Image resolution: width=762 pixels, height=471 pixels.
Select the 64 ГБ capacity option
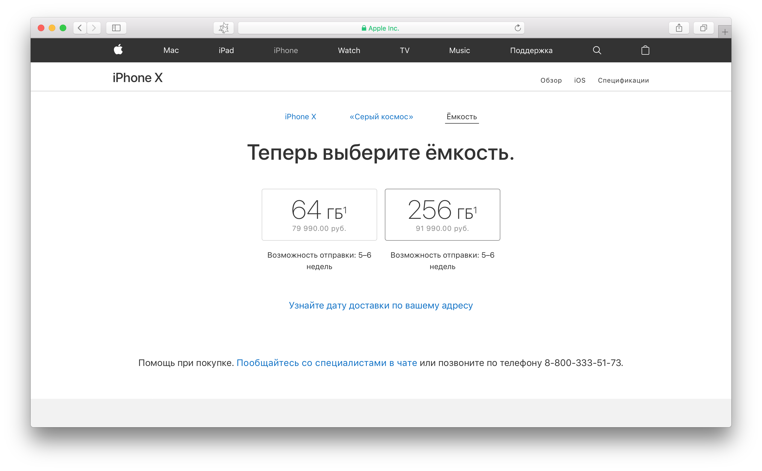(319, 215)
